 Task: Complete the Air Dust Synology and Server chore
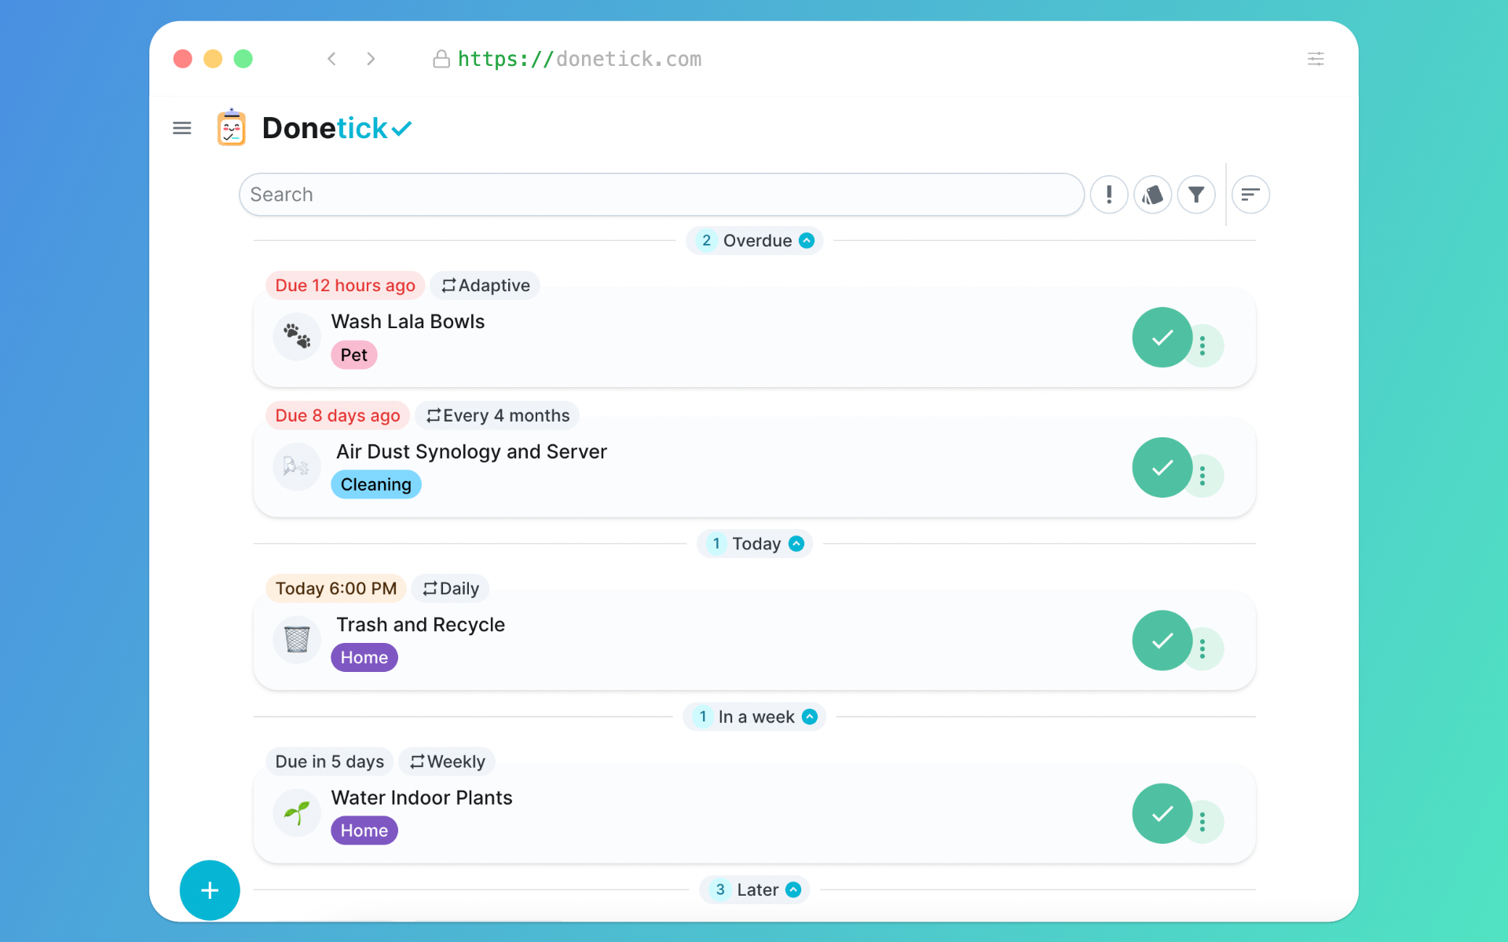point(1161,467)
